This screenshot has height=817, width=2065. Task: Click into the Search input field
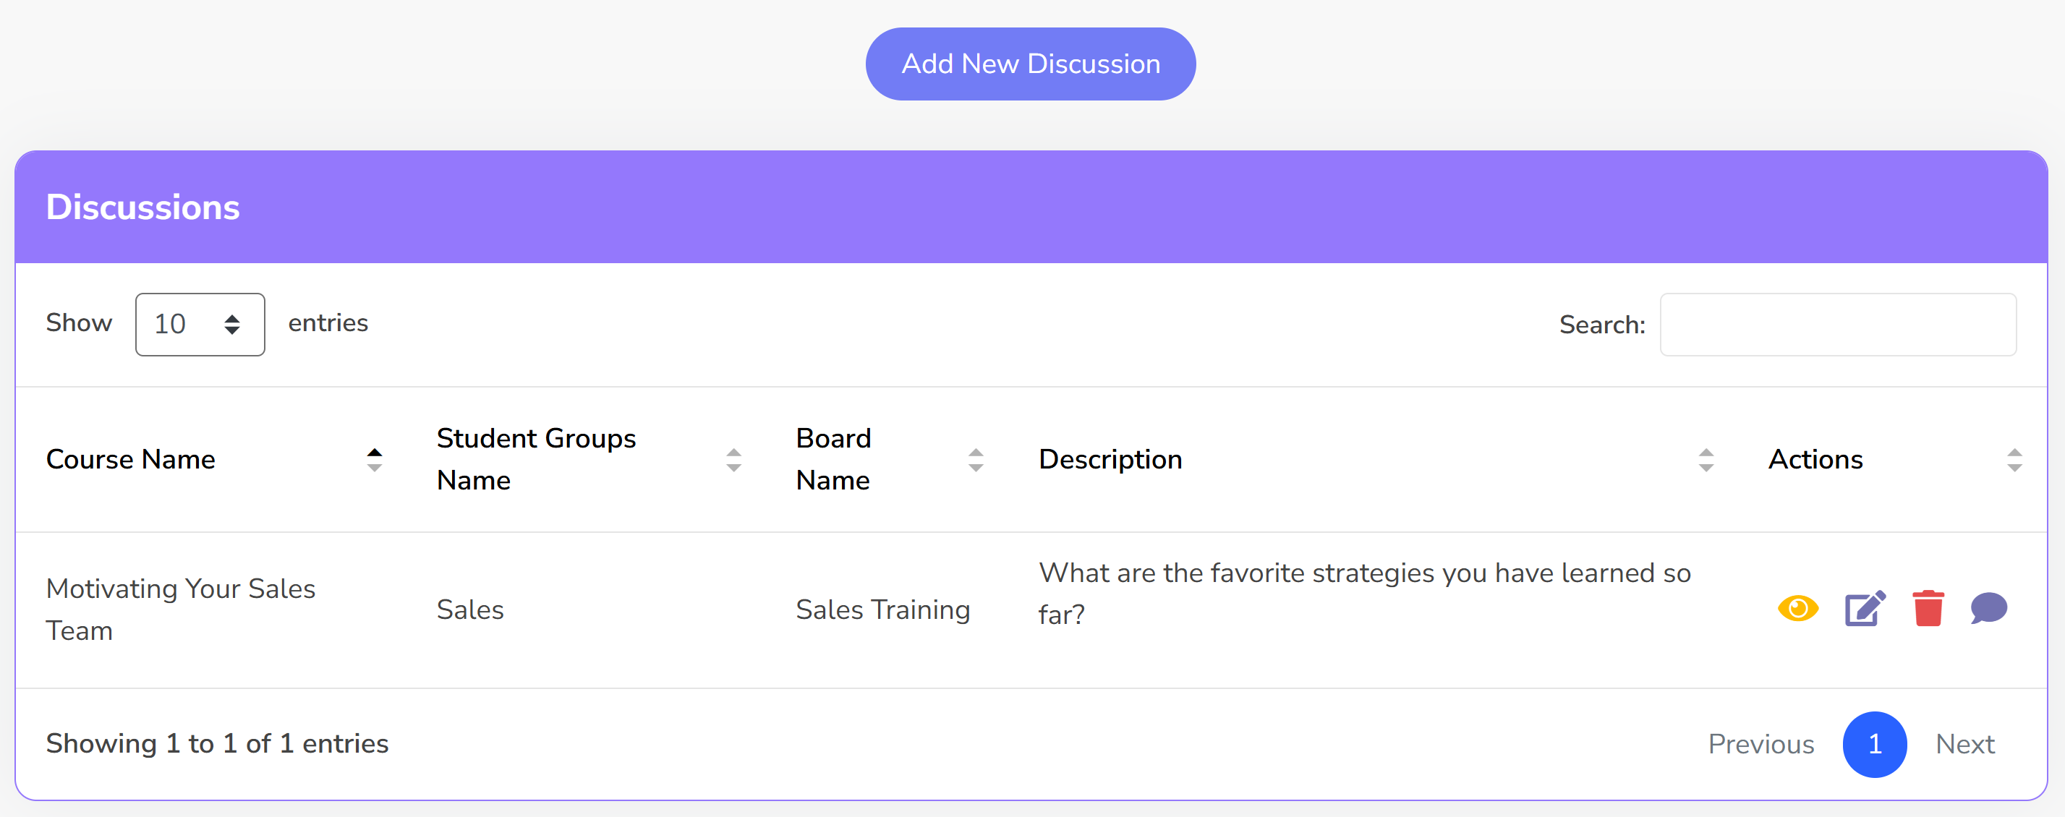pyautogui.click(x=1837, y=325)
